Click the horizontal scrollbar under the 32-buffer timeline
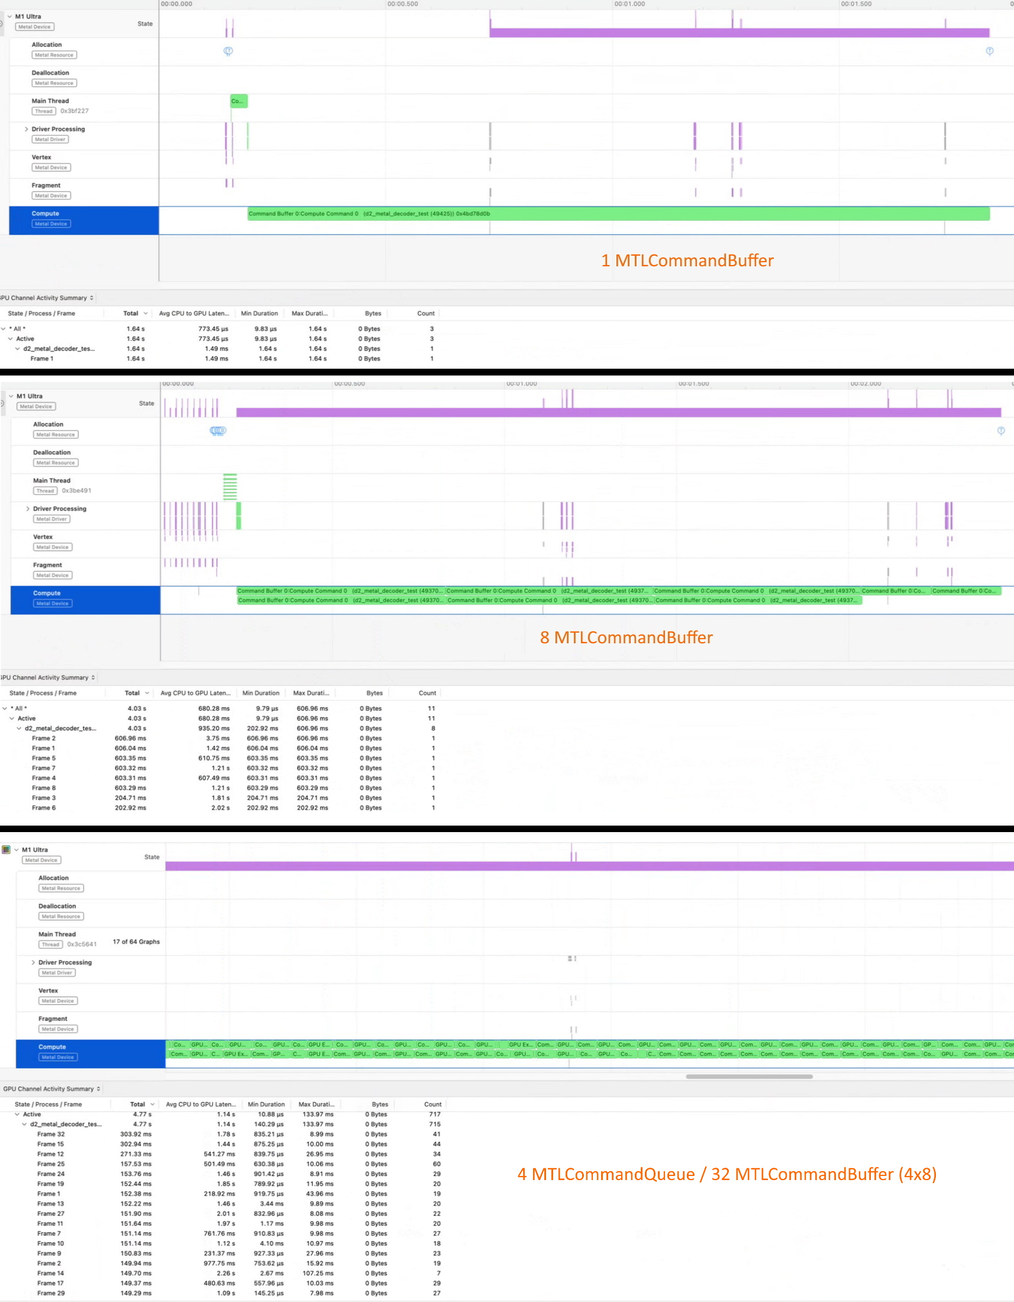Screen dimensions: 1014x1302 (749, 1076)
